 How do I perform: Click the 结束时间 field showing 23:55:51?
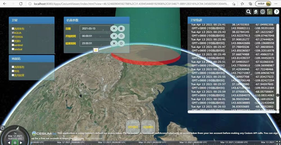95,43
